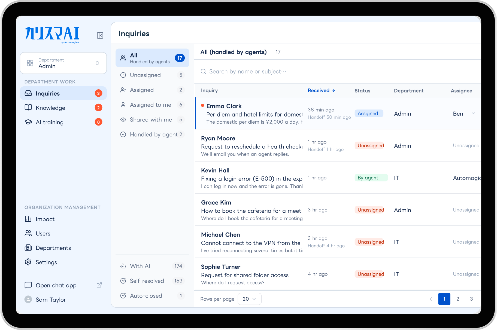
Task: Open the Emma Clark inquiry
Action: click(338, 113)
